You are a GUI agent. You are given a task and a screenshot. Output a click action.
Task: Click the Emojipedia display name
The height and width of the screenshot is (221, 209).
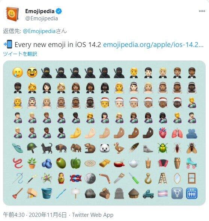click(x=40, y=11)
